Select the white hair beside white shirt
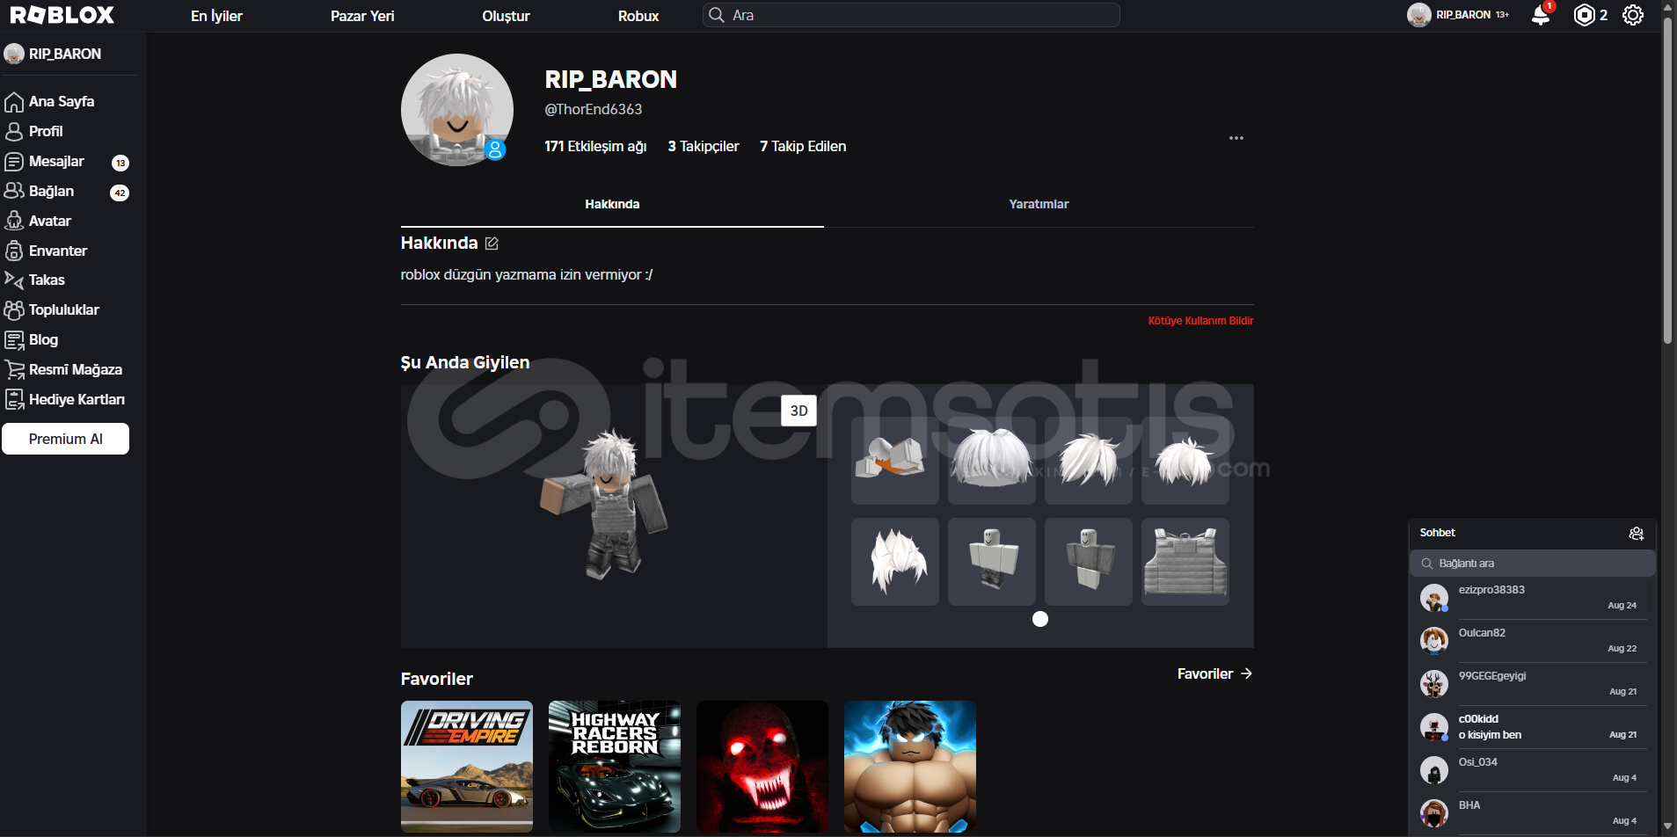Viewport: 1677px width, 837px height. pyautogui.click(x=895, y=562)
